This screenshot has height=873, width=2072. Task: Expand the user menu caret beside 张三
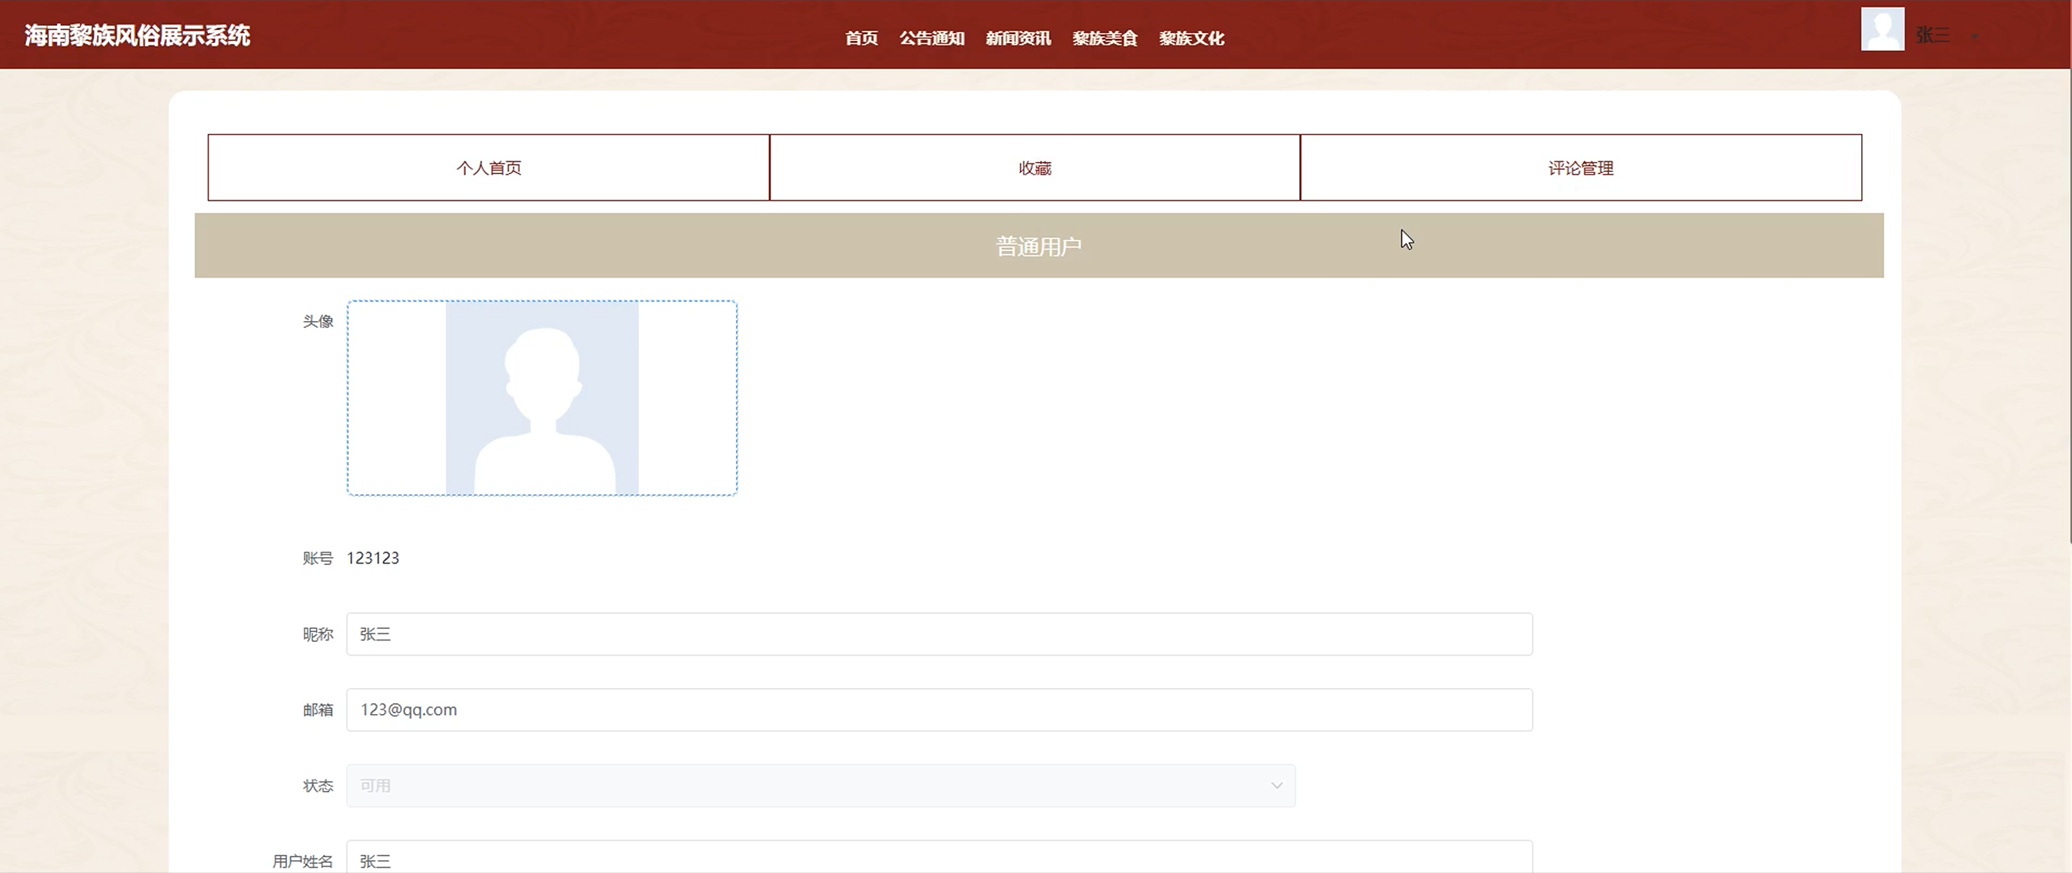[1975, 36]
